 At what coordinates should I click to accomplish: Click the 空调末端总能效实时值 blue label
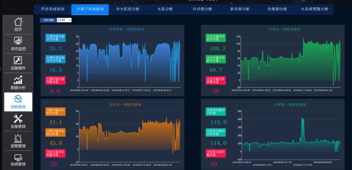55,38
